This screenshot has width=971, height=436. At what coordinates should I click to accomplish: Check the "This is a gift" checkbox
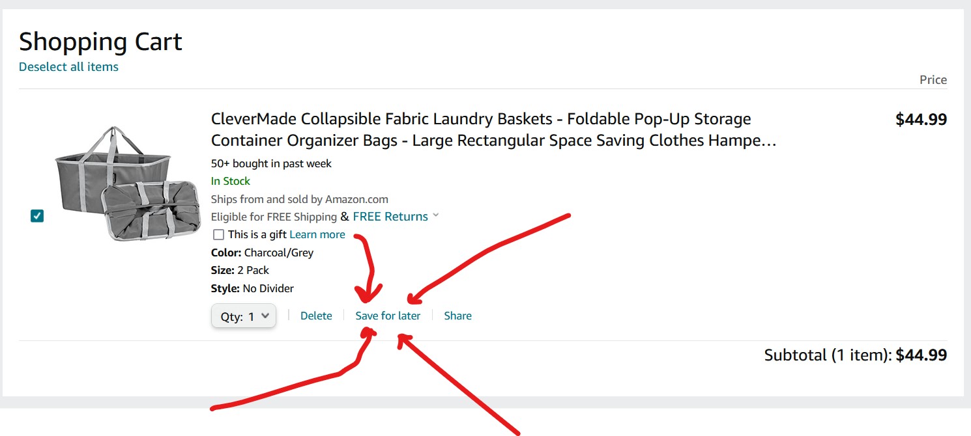[218, 235]
